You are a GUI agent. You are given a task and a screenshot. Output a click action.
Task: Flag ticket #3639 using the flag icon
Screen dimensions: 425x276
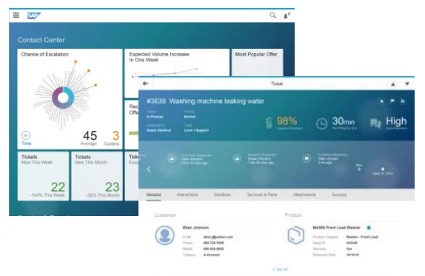click(392, 101)
